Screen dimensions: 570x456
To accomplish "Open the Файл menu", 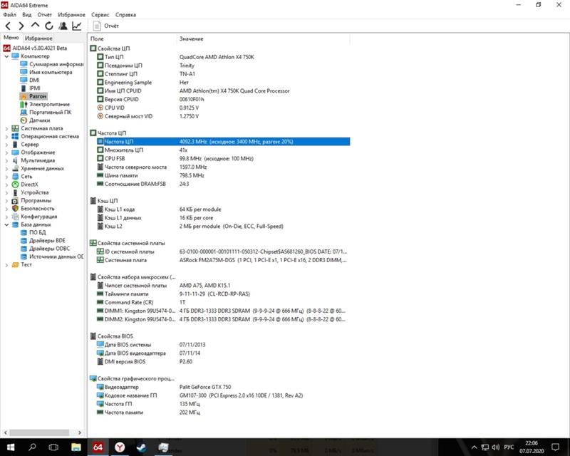I will click(x=9, y=15).
